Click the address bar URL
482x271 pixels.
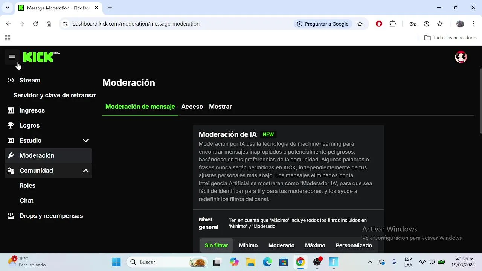tap(136, 24)
